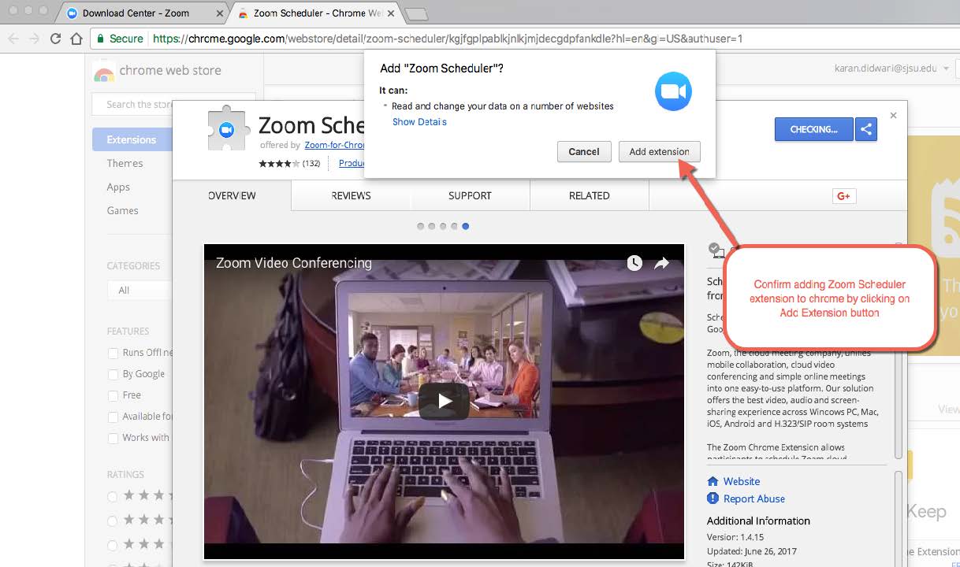Click the blue Zoom camera icon in dialog
This screenshot has width=960, height=567.
click(x=672, y=91)
